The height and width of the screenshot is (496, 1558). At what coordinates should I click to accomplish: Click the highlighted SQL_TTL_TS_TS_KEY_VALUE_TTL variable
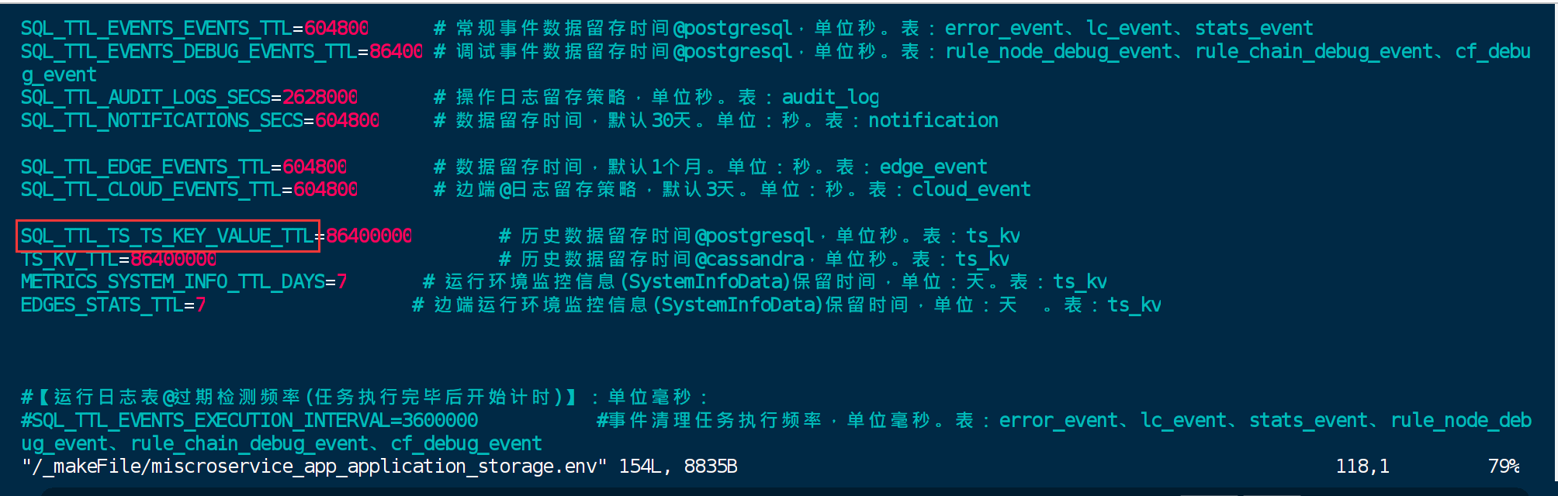point(167,236)
